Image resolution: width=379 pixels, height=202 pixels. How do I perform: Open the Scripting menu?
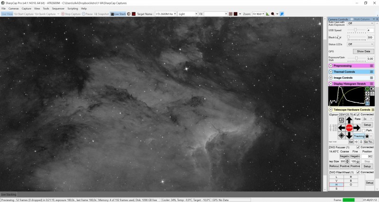72,9
